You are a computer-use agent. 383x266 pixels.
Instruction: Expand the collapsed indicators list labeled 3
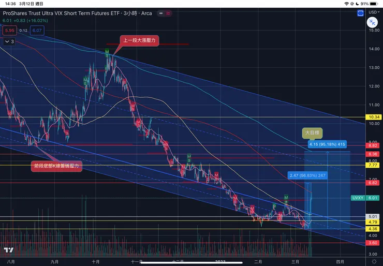tap(9, 41)
